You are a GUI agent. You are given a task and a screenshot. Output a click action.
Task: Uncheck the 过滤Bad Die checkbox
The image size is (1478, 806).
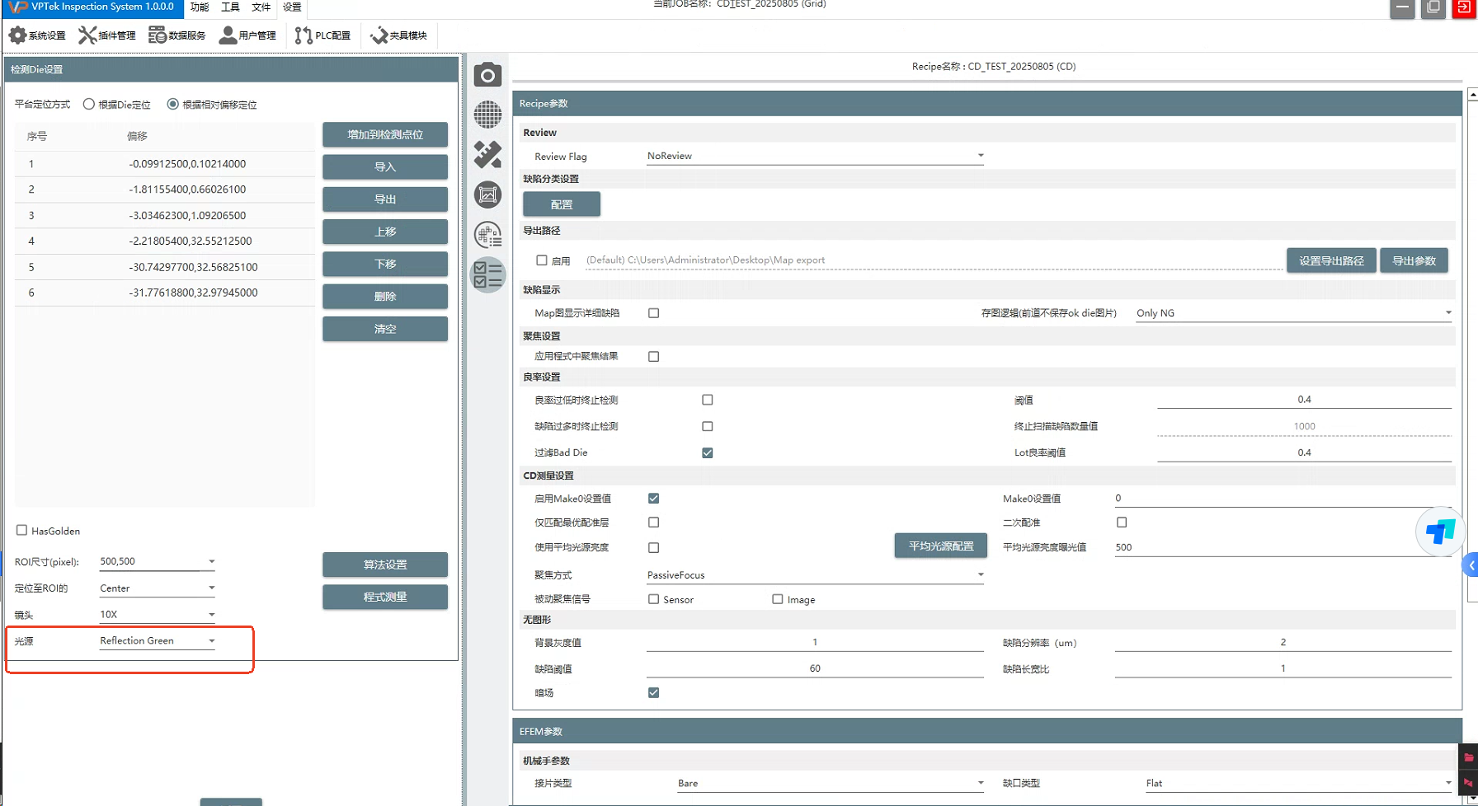tap(707, 452)
